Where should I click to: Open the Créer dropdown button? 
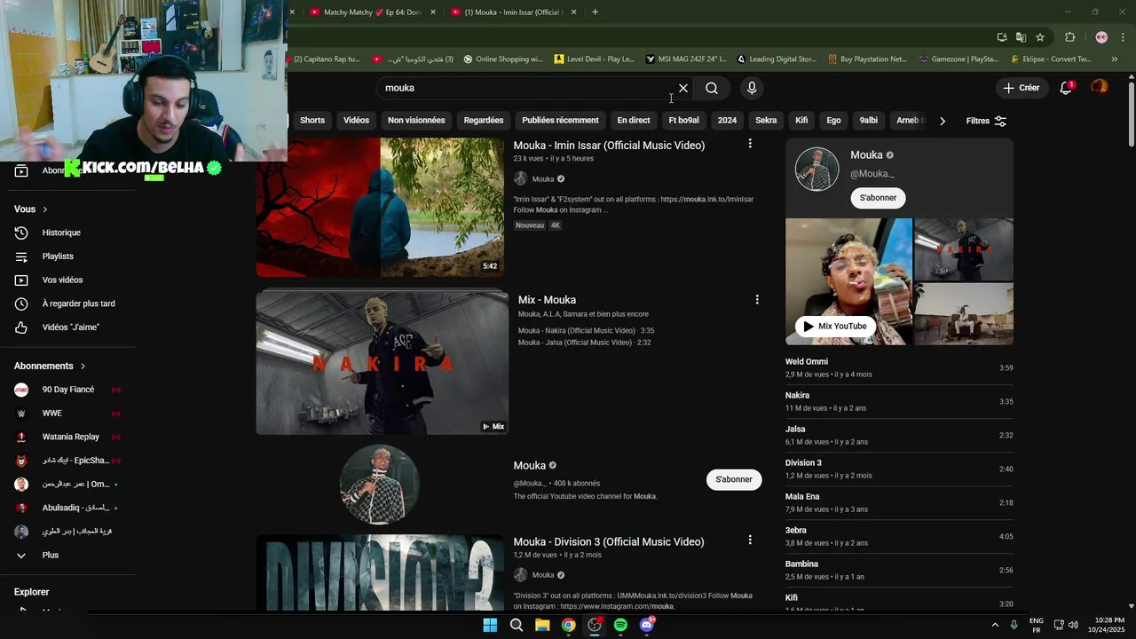point(1022,88)
